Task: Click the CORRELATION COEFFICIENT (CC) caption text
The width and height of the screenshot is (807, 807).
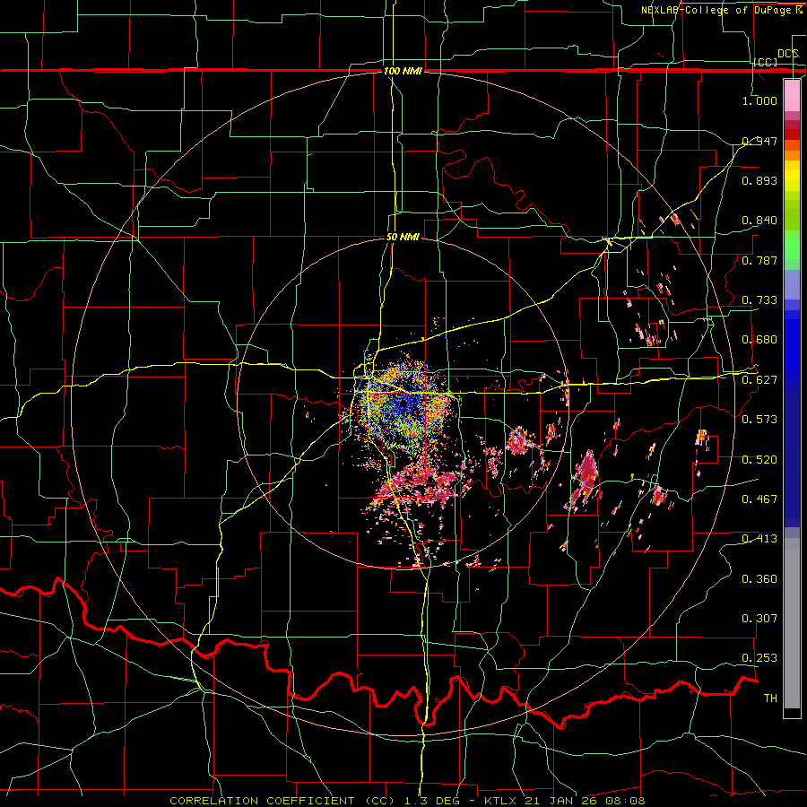Action: 282,801
